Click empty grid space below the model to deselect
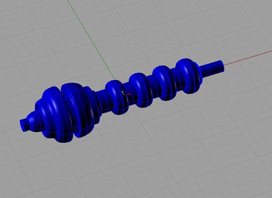 click(x=137, y=161)
